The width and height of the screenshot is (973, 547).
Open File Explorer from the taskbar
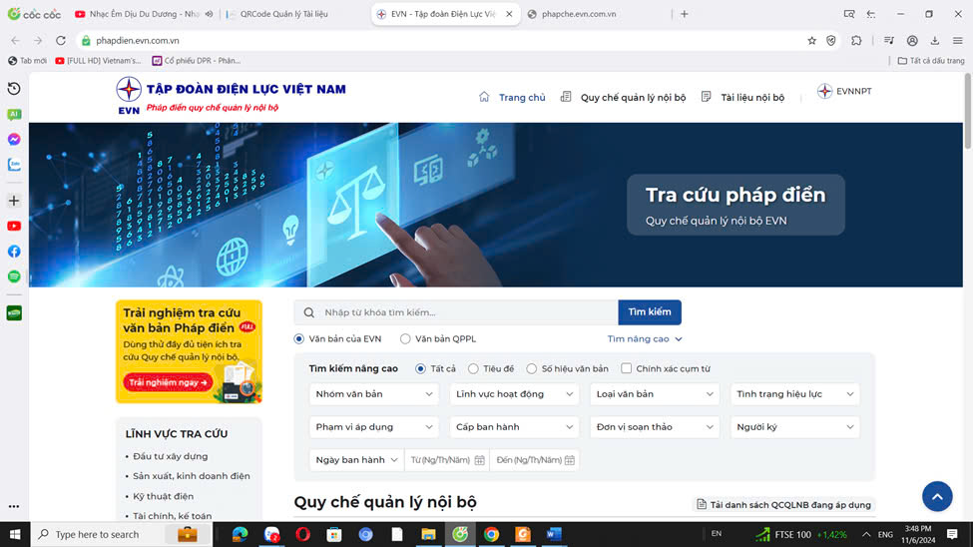coord(428,534)
